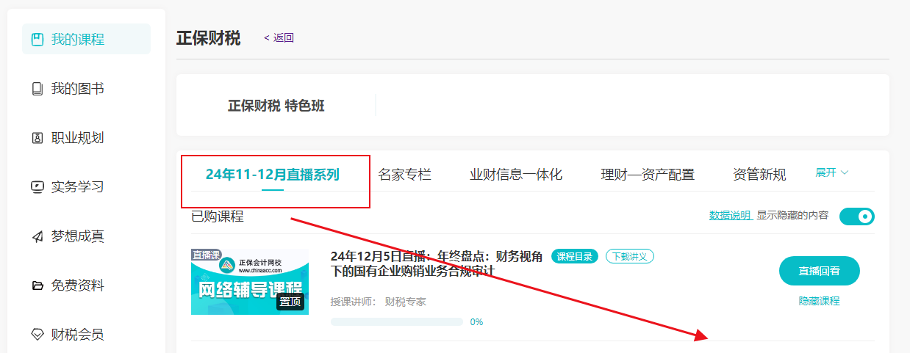910x353 pixels.
Task: Open the 业财信息一体化 tab
Action: click(516, 175)
